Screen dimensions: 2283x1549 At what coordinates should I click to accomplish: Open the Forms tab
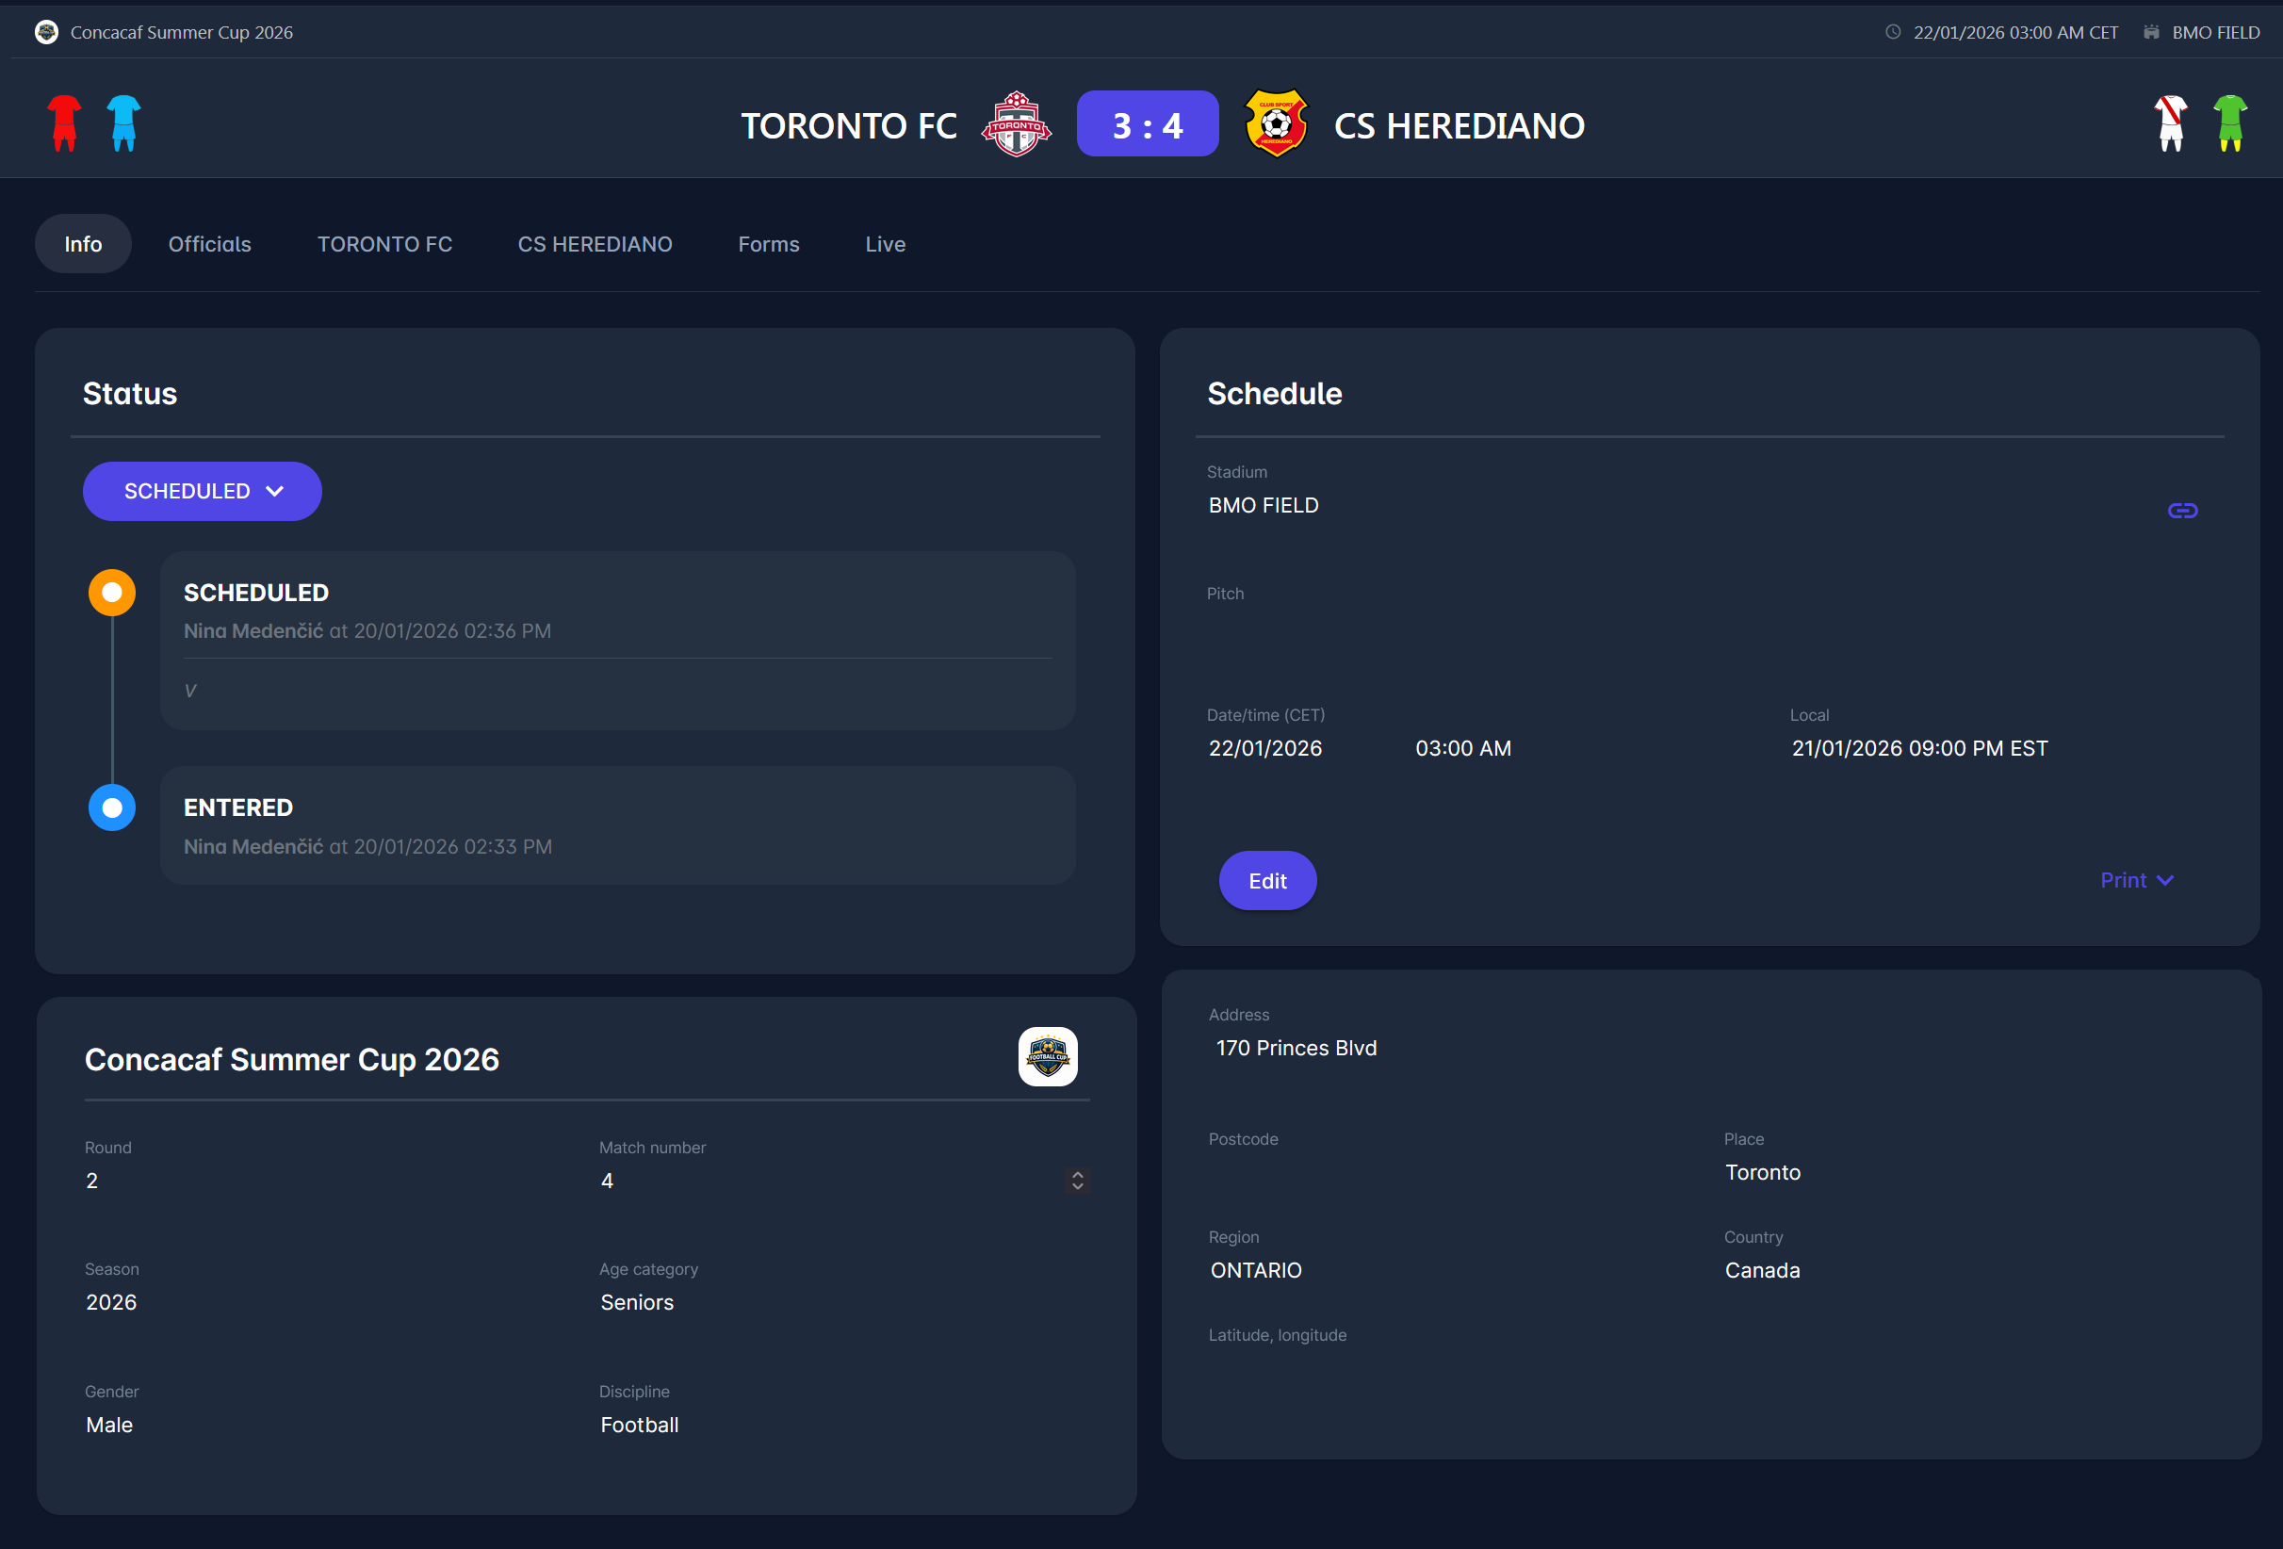click(768, 245)
